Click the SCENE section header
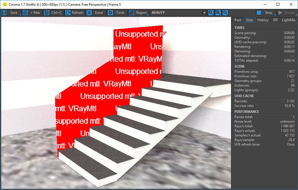This screenshot has width=298, height=190. (x=239, y=66)
